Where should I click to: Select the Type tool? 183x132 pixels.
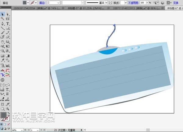coord(8,24)
